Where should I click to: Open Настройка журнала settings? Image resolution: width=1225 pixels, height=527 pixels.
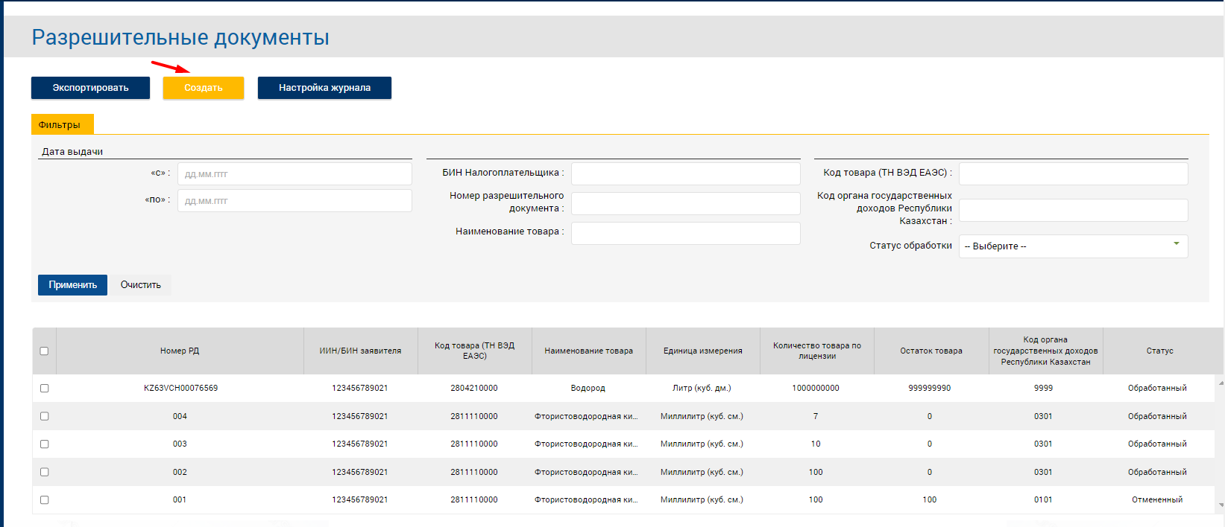[x=324, y=88]
